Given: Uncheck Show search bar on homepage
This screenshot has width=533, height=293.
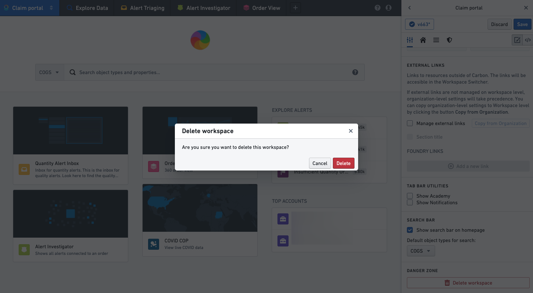Looking at the screenshot, I should 410,230.
